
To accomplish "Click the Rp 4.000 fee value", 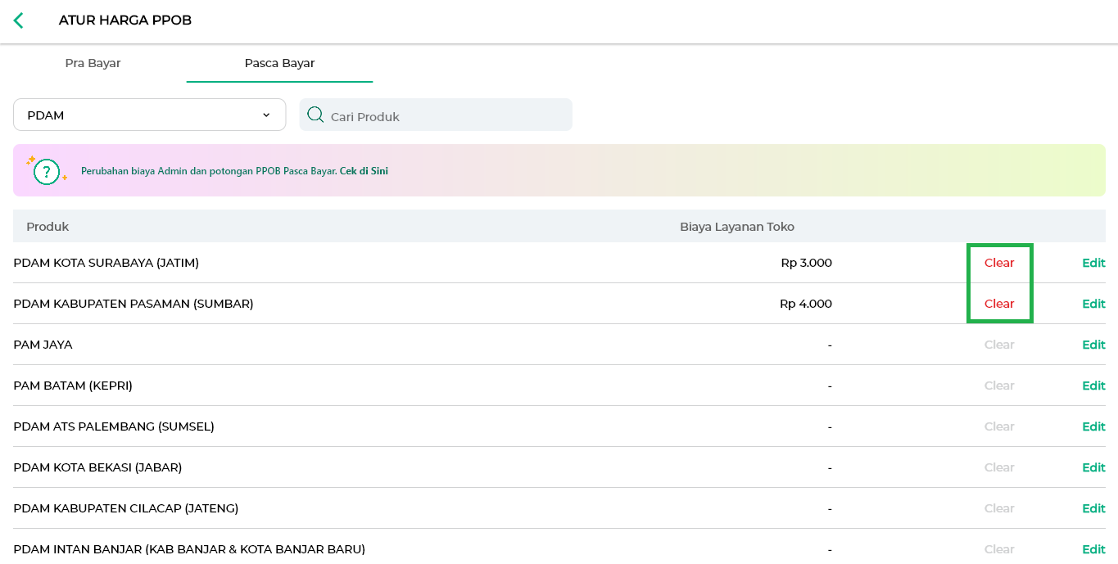I will click(x=806, y=304).
